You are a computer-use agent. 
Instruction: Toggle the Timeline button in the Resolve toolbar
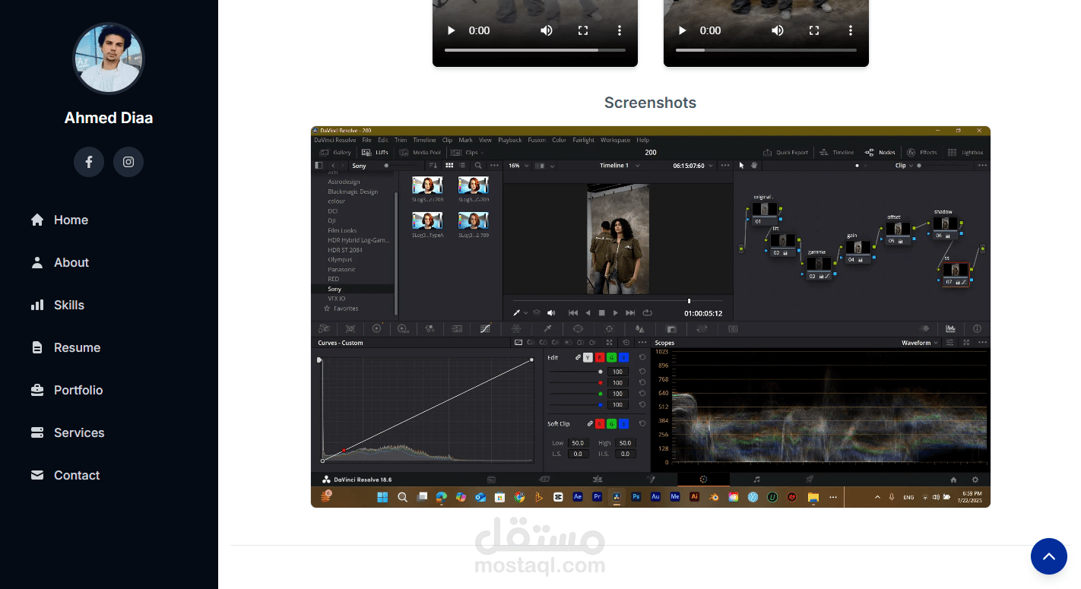tap(838, 152)
